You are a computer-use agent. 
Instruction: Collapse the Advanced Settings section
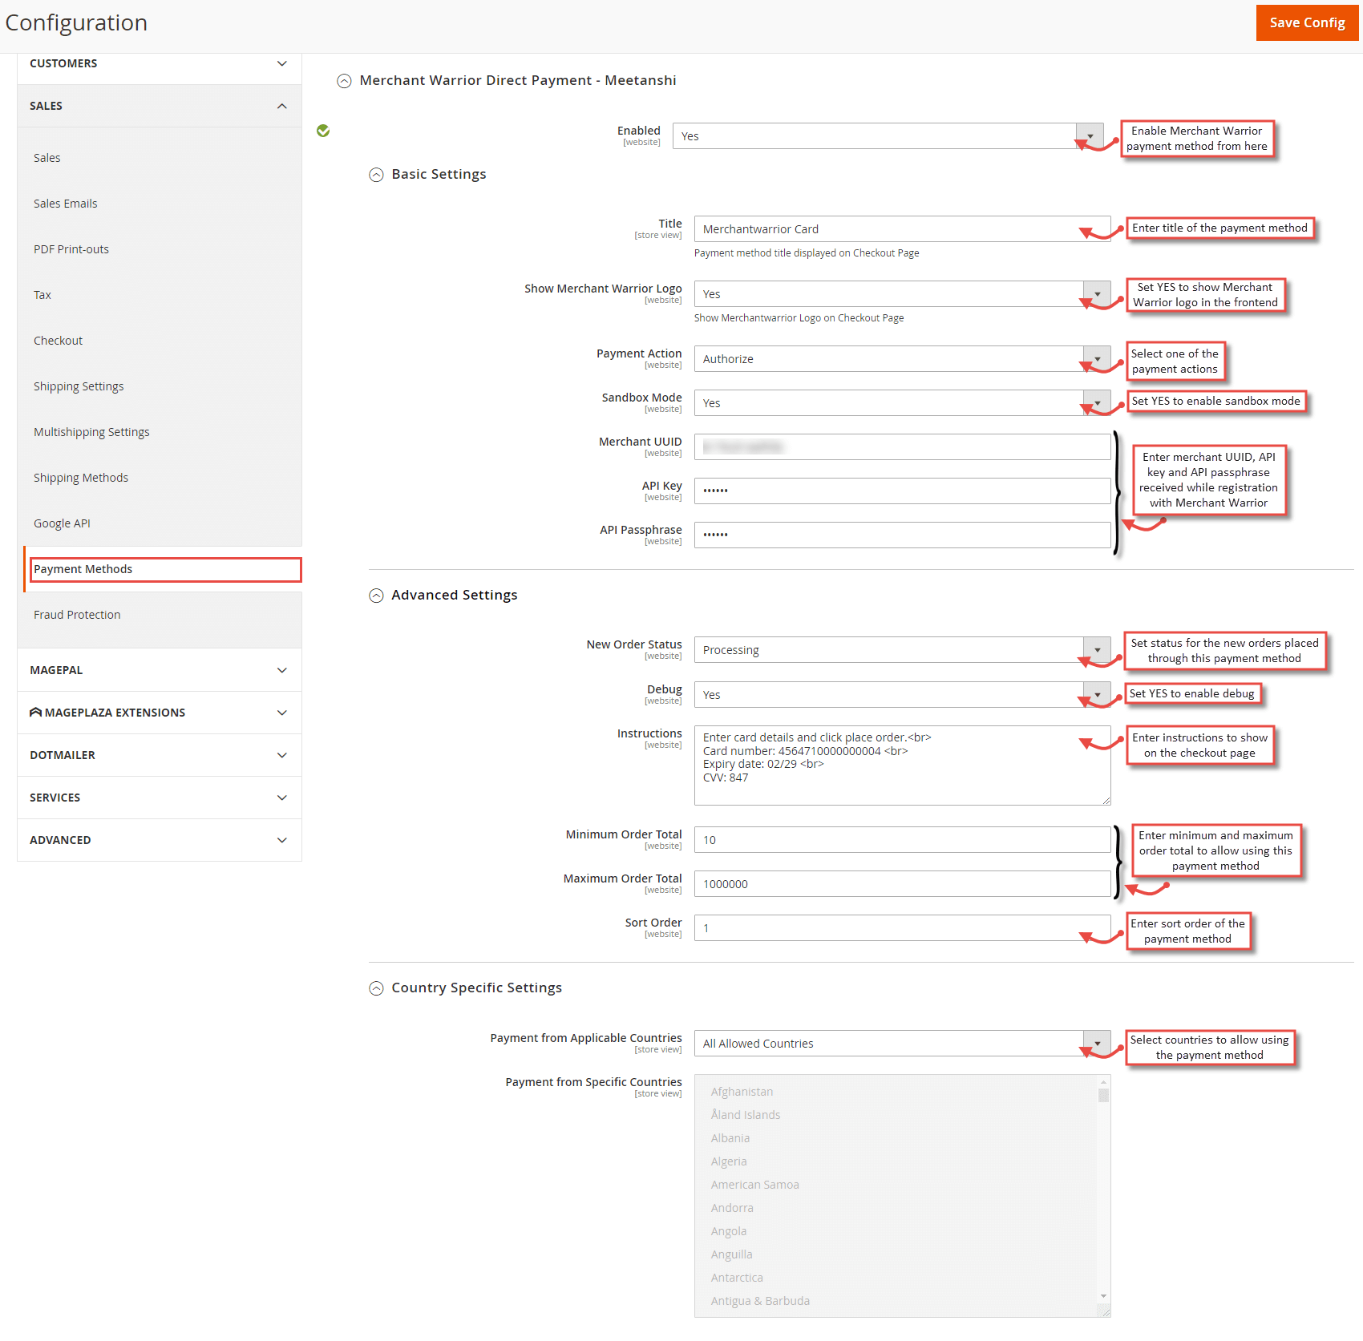click(377, 595)
